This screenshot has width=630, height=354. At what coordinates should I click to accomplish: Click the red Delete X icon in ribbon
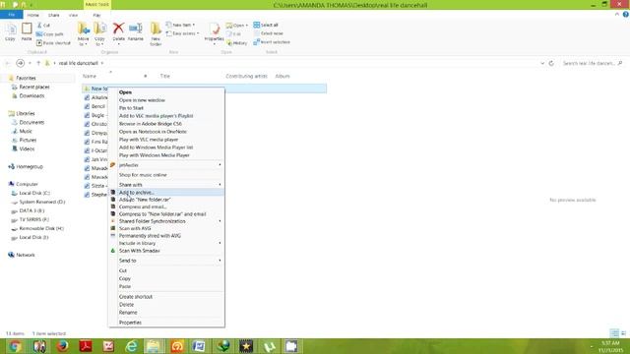(x=118, y=29)
